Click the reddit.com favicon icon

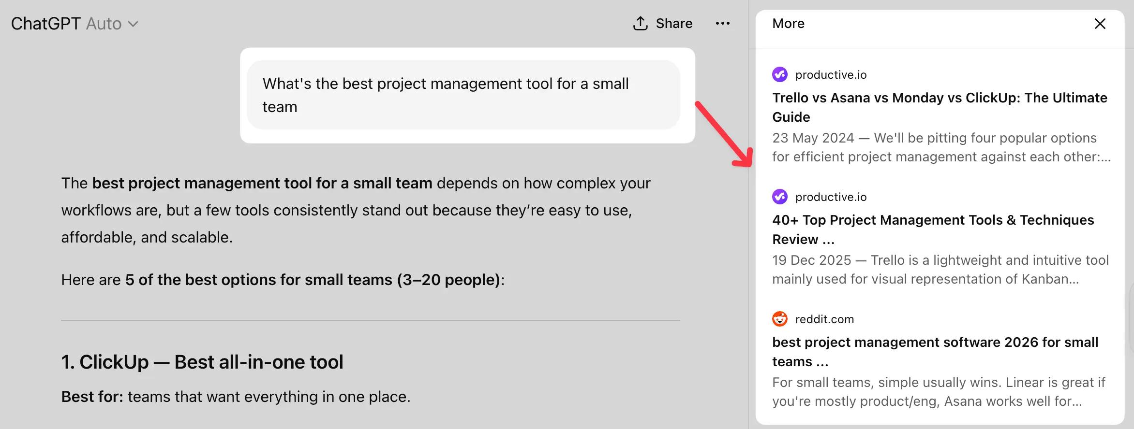tap(779, 319)
